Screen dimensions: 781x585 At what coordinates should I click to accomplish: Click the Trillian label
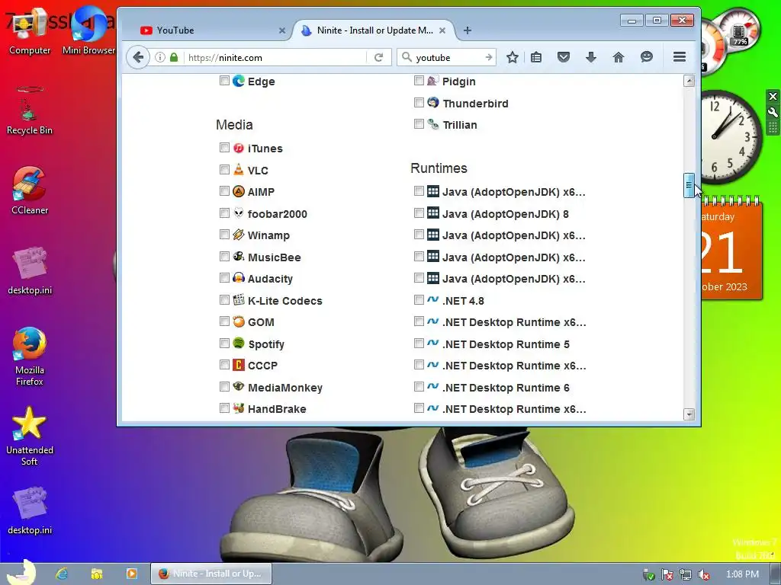coord(460,125)
